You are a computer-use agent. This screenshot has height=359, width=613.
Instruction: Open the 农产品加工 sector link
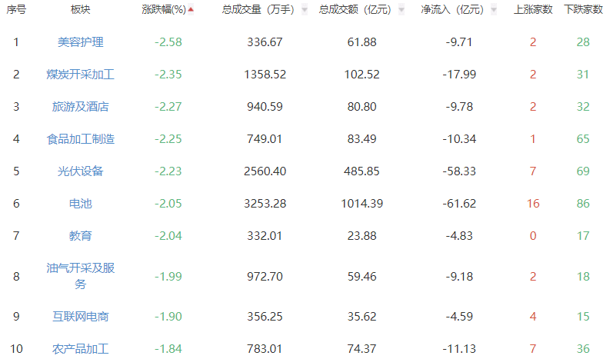click(x=80, y=349)
